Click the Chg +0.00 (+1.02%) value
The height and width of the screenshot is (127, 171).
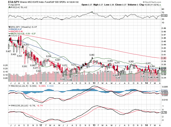[x=149, y=5]
